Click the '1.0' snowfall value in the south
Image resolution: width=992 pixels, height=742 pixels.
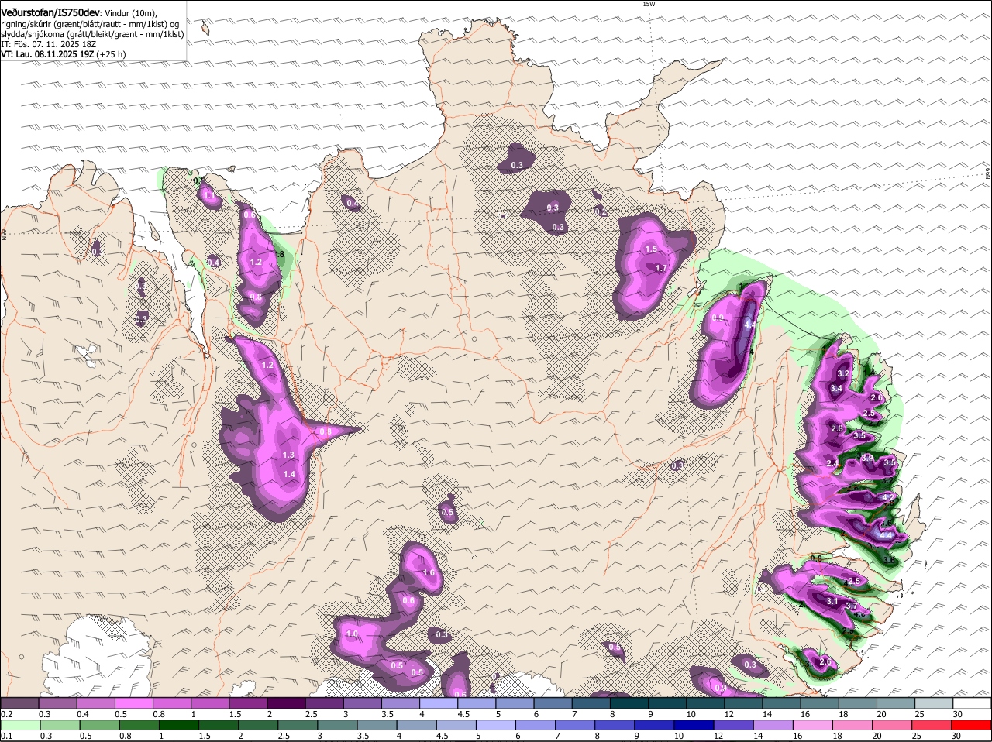pos(353,634)
